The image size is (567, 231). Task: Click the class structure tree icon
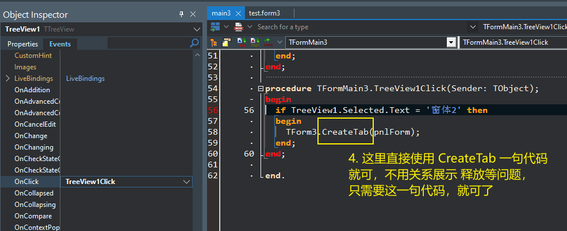[x=214, y=42]
